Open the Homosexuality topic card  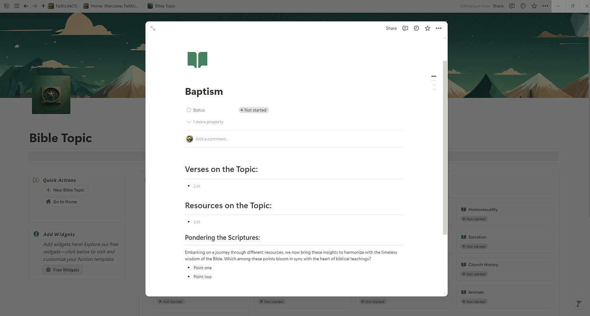505,214
